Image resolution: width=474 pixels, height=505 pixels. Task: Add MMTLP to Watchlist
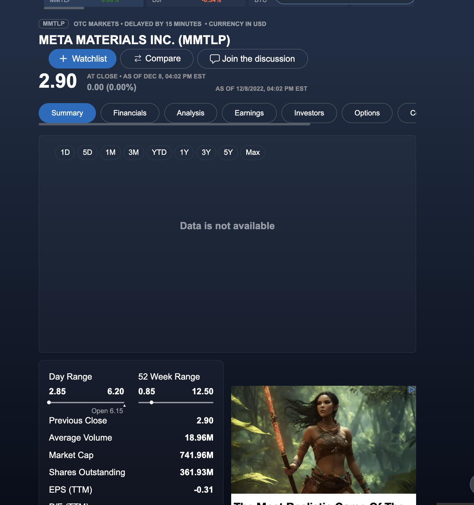pos(83,59)
